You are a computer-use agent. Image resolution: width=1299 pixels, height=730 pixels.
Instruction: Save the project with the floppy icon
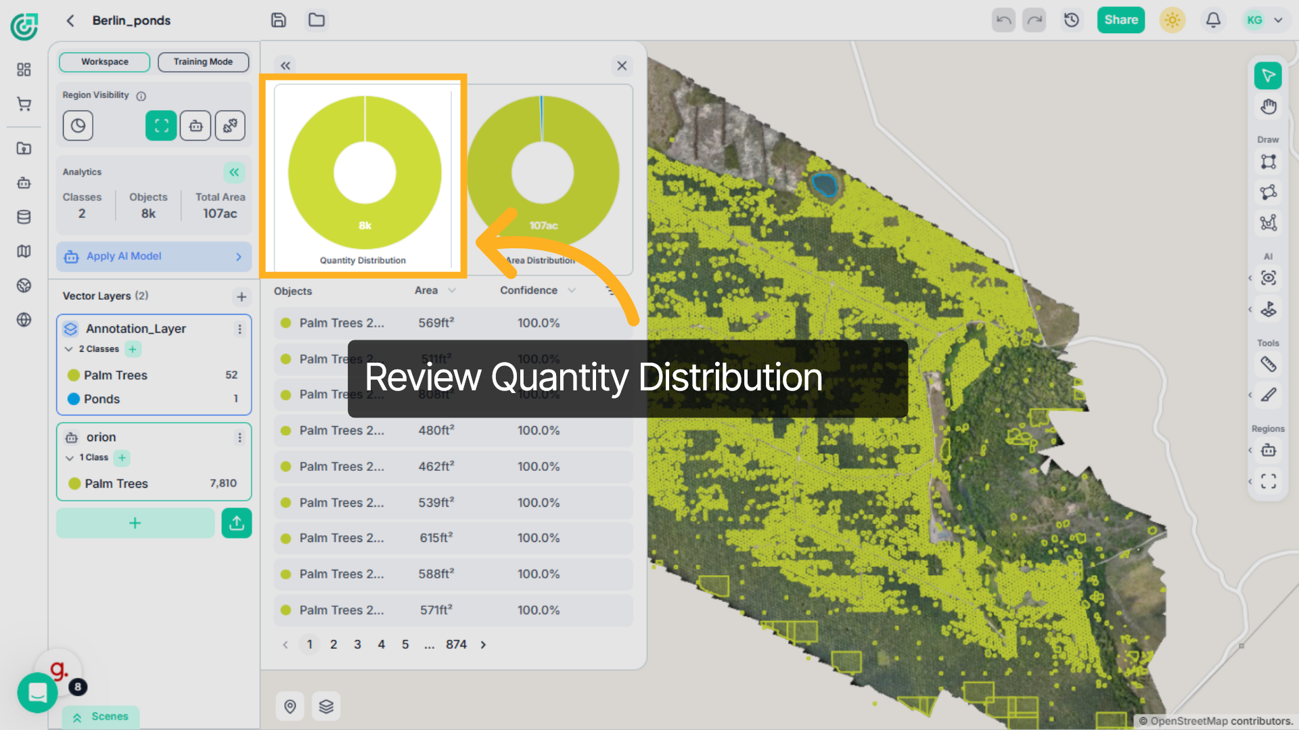pos(279,20)
